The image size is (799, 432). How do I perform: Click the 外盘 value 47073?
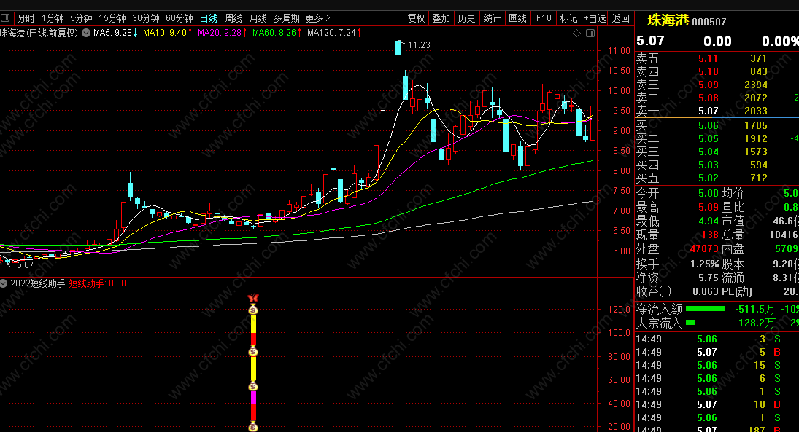click(704, 249)
